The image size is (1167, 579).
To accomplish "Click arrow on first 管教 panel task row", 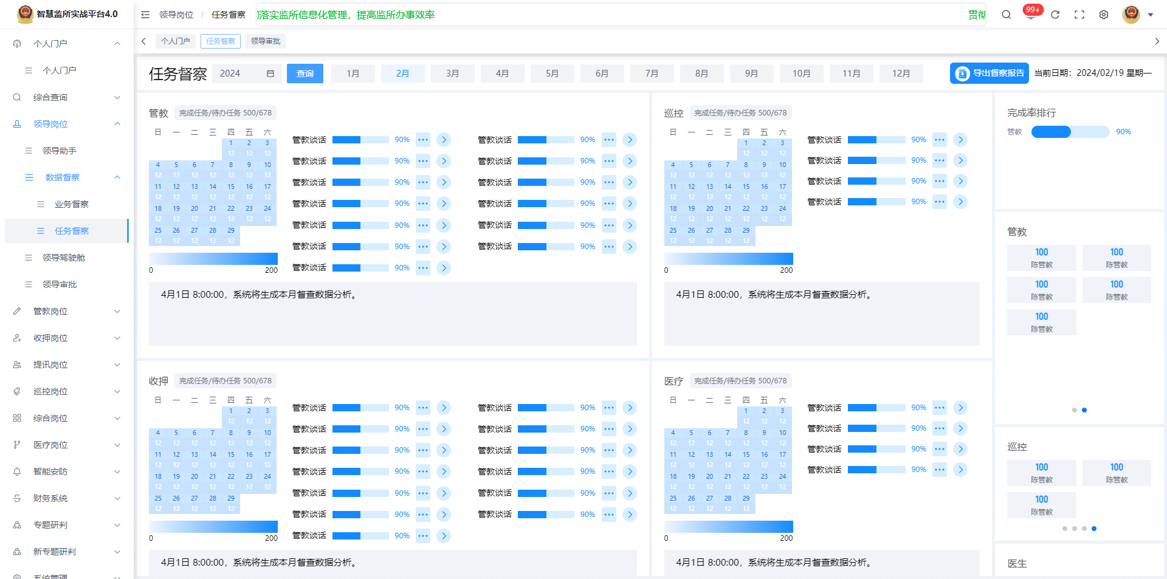I will pyautogui.click(x=444, y=140).
